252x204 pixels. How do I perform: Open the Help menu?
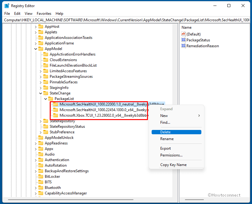click(59, 14)
